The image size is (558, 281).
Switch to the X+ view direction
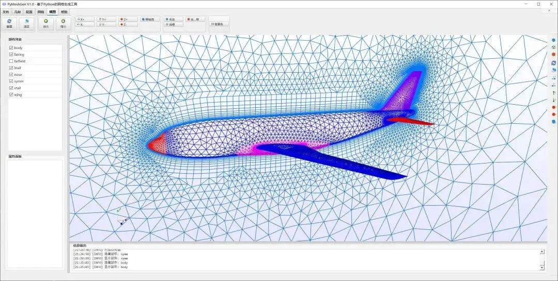[x=85, y=19]
